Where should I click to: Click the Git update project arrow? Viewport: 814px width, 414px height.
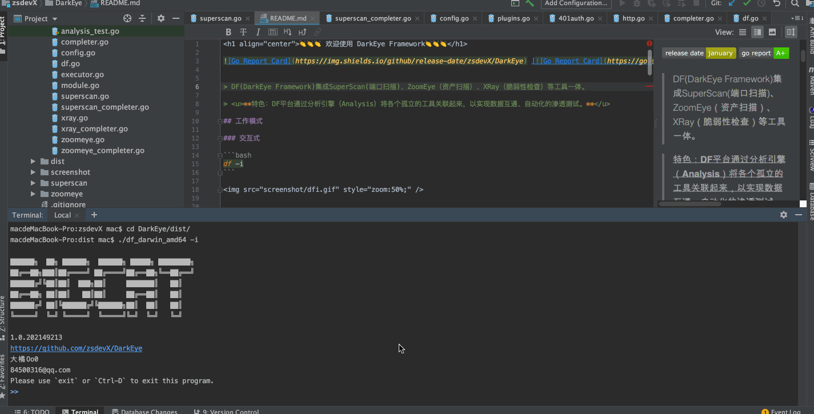click(x=732, y=3)
